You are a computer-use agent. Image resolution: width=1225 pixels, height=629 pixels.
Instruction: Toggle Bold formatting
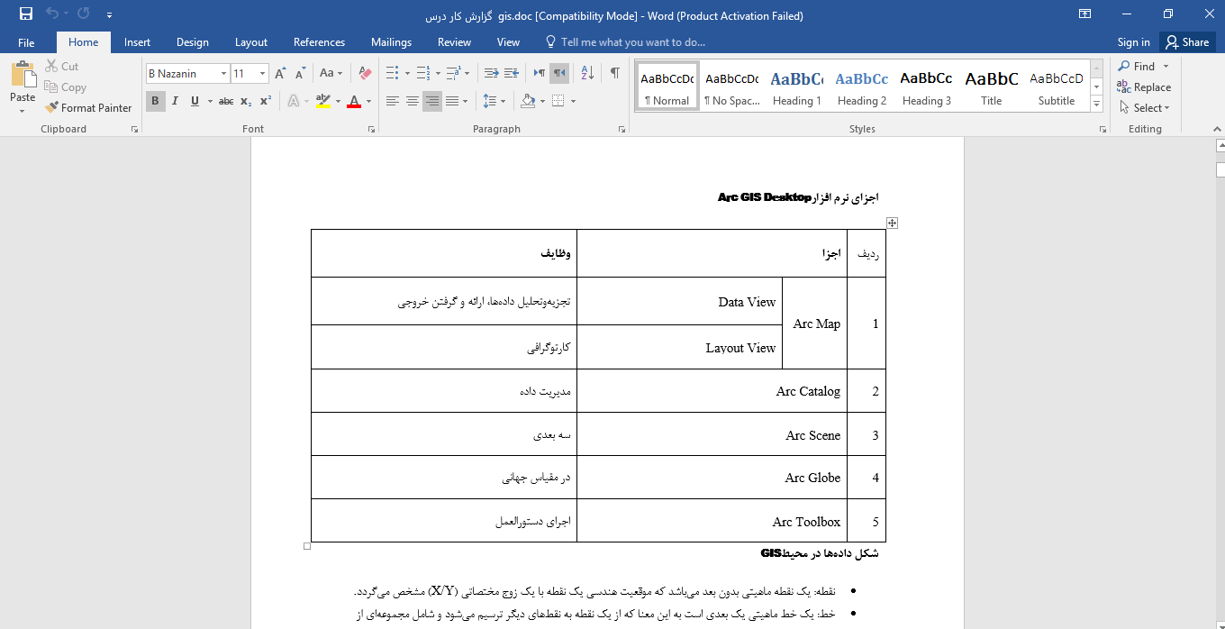[x=156, y=101]
